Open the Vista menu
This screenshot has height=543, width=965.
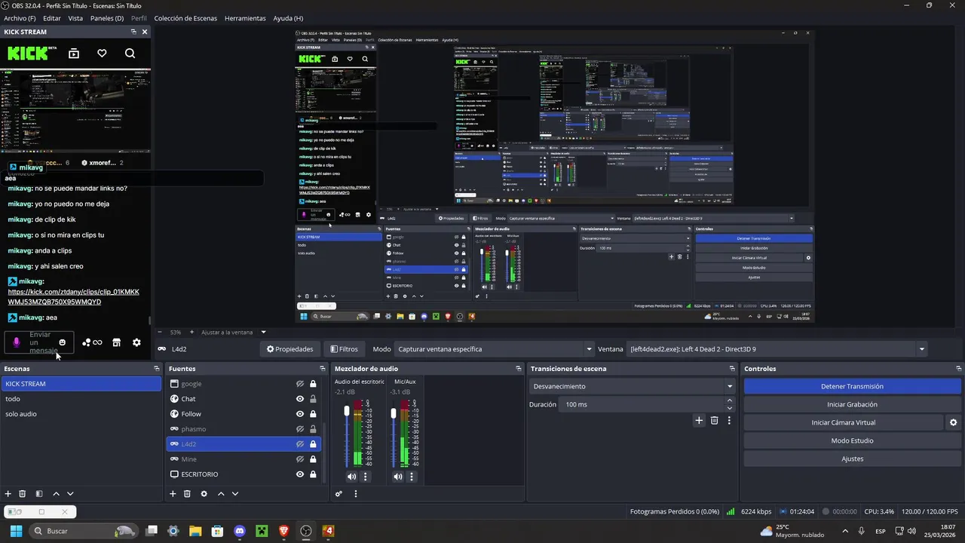point(75,18)
